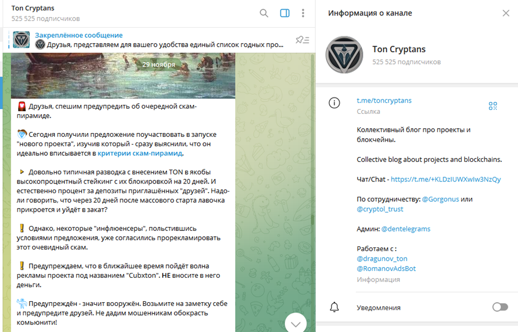Open the @dragunov_ton mention
This screenshot has width=518, height=332.
[382, 259]
